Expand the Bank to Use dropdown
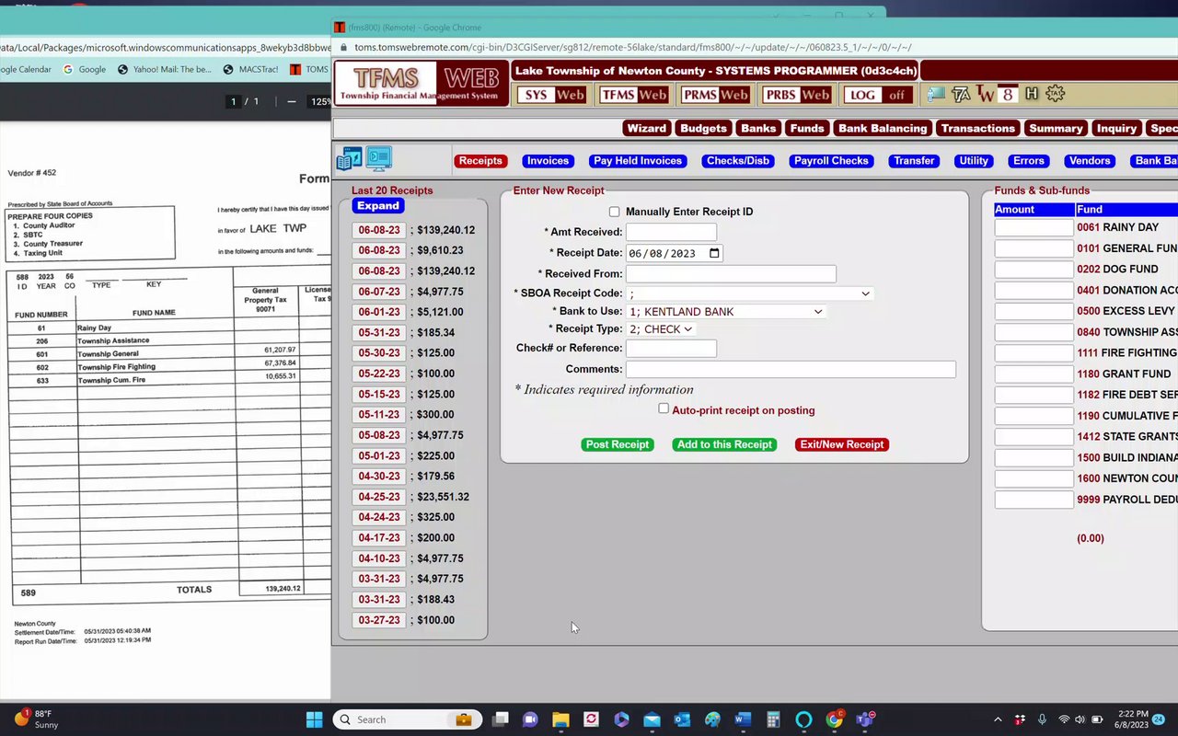 pyautogui.click(x=725, y=312)
